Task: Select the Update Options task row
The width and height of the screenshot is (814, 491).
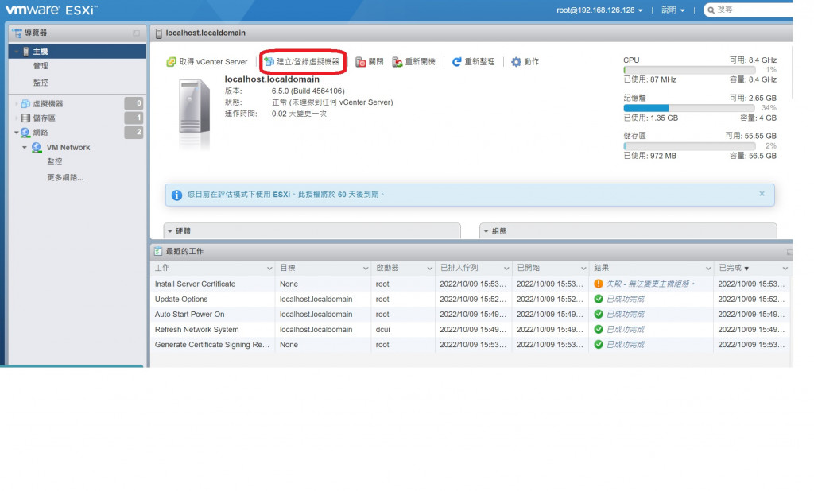Action: coord(471,299)
